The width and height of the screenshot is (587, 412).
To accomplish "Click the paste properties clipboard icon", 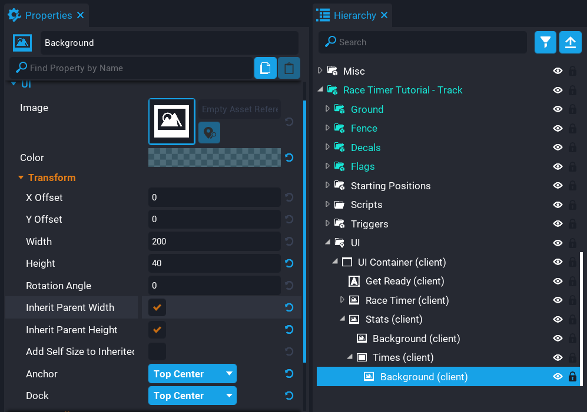I will (288, 68).
